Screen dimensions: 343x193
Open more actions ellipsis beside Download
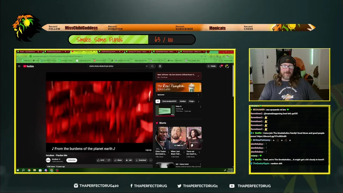tap(151, 160)
